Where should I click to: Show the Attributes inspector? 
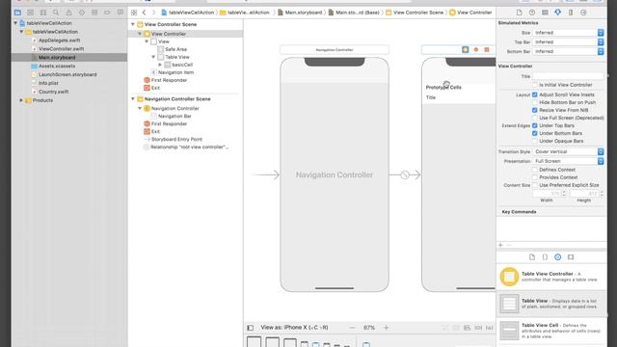coord(558,13)
